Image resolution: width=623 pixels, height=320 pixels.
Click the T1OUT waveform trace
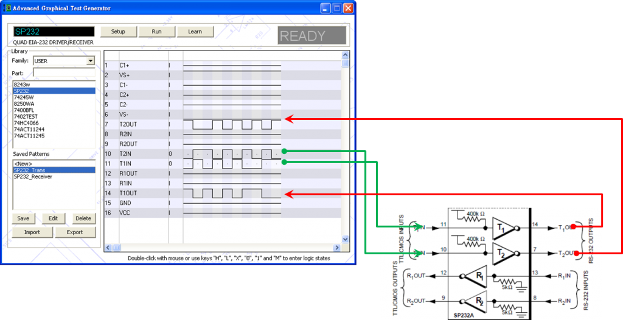[232, 193]
